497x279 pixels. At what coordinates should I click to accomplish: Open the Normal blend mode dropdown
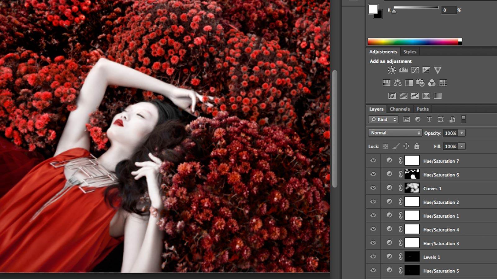coord(395,133)
